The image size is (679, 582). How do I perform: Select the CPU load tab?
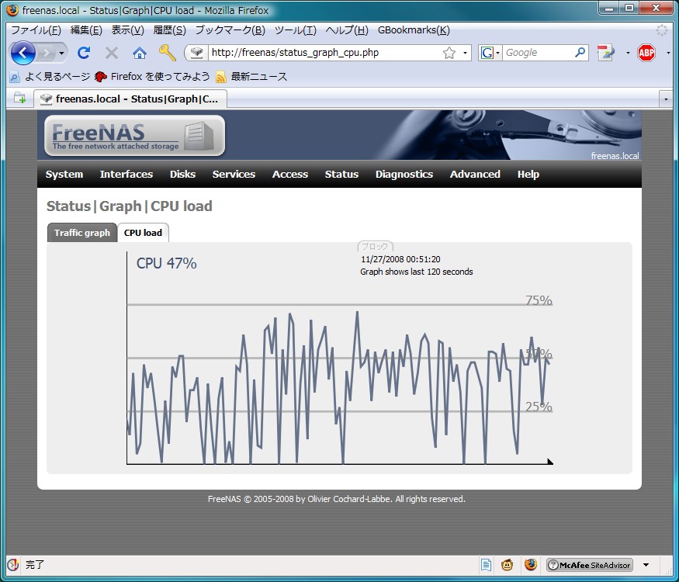(143, 233)
